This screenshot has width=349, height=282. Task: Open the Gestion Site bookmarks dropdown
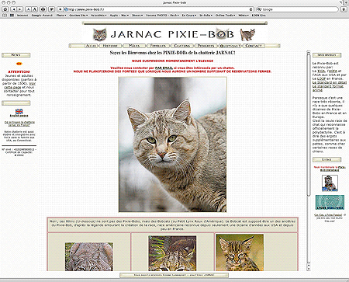[78, 16]
